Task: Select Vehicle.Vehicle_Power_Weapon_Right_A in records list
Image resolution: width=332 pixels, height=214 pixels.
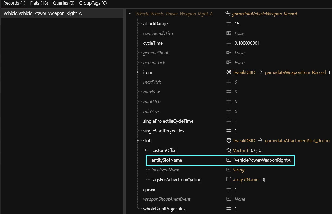Action: [42, 13]
